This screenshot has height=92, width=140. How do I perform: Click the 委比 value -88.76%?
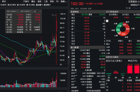tap(84, 15)
